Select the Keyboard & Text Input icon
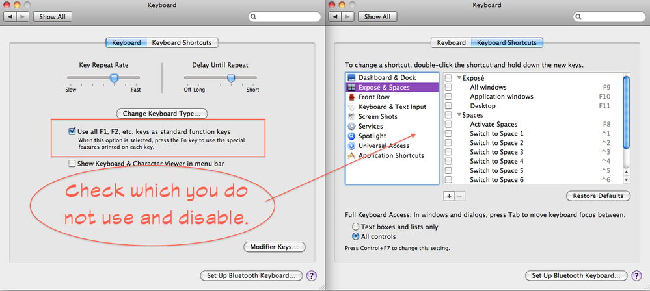The height and width of the screenshot is (291, 650). click(x=351, y=107)
